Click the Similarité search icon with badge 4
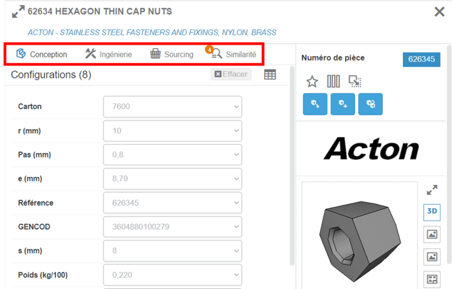Viewport: 453px width, 289px height. (215, 52)
